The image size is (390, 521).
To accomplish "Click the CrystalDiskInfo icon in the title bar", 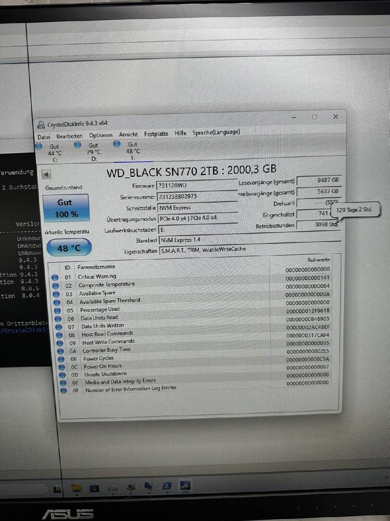I will click(x=41, y=125).
